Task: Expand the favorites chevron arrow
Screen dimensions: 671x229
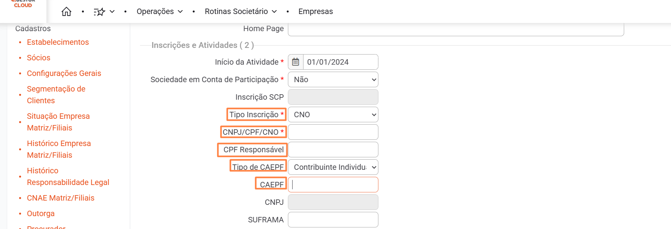Action: coord(112,12)
